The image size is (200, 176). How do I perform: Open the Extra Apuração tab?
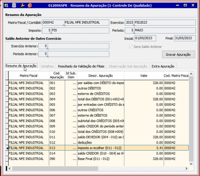pyautogui.click(x=163, y=66)
